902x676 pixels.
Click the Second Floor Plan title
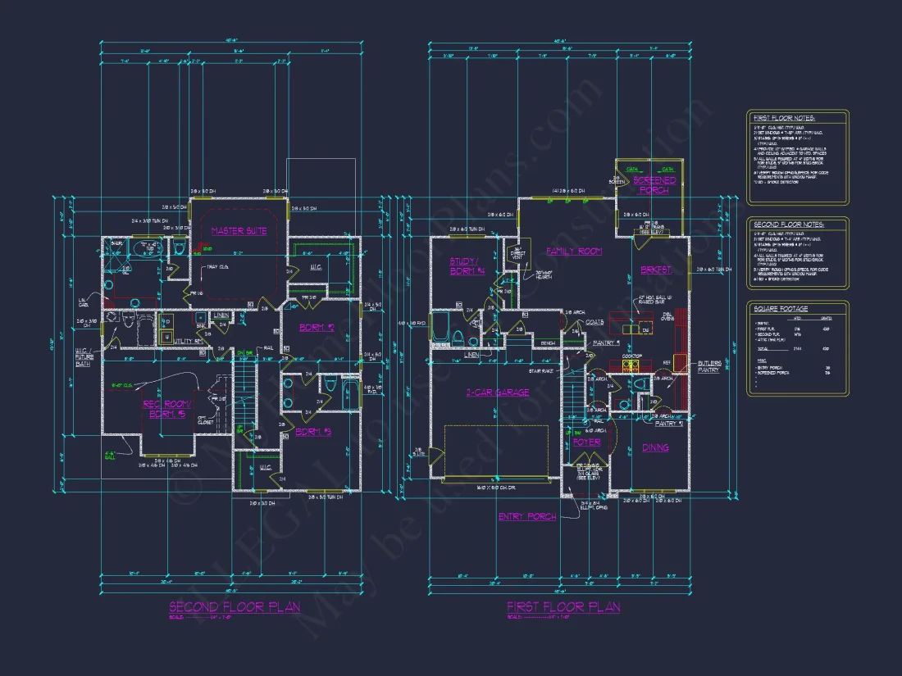tap(235, 607)
